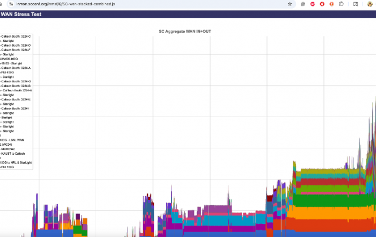The image size is (376, 237).
Task: Toggle the 'KAUST to Caltech' legend series
Action: click(17, 154)
